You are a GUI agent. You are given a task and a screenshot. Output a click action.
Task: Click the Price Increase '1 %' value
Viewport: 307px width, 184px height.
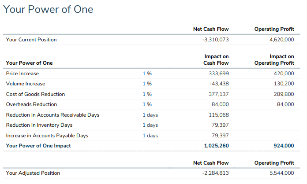(x=147, y=74)
